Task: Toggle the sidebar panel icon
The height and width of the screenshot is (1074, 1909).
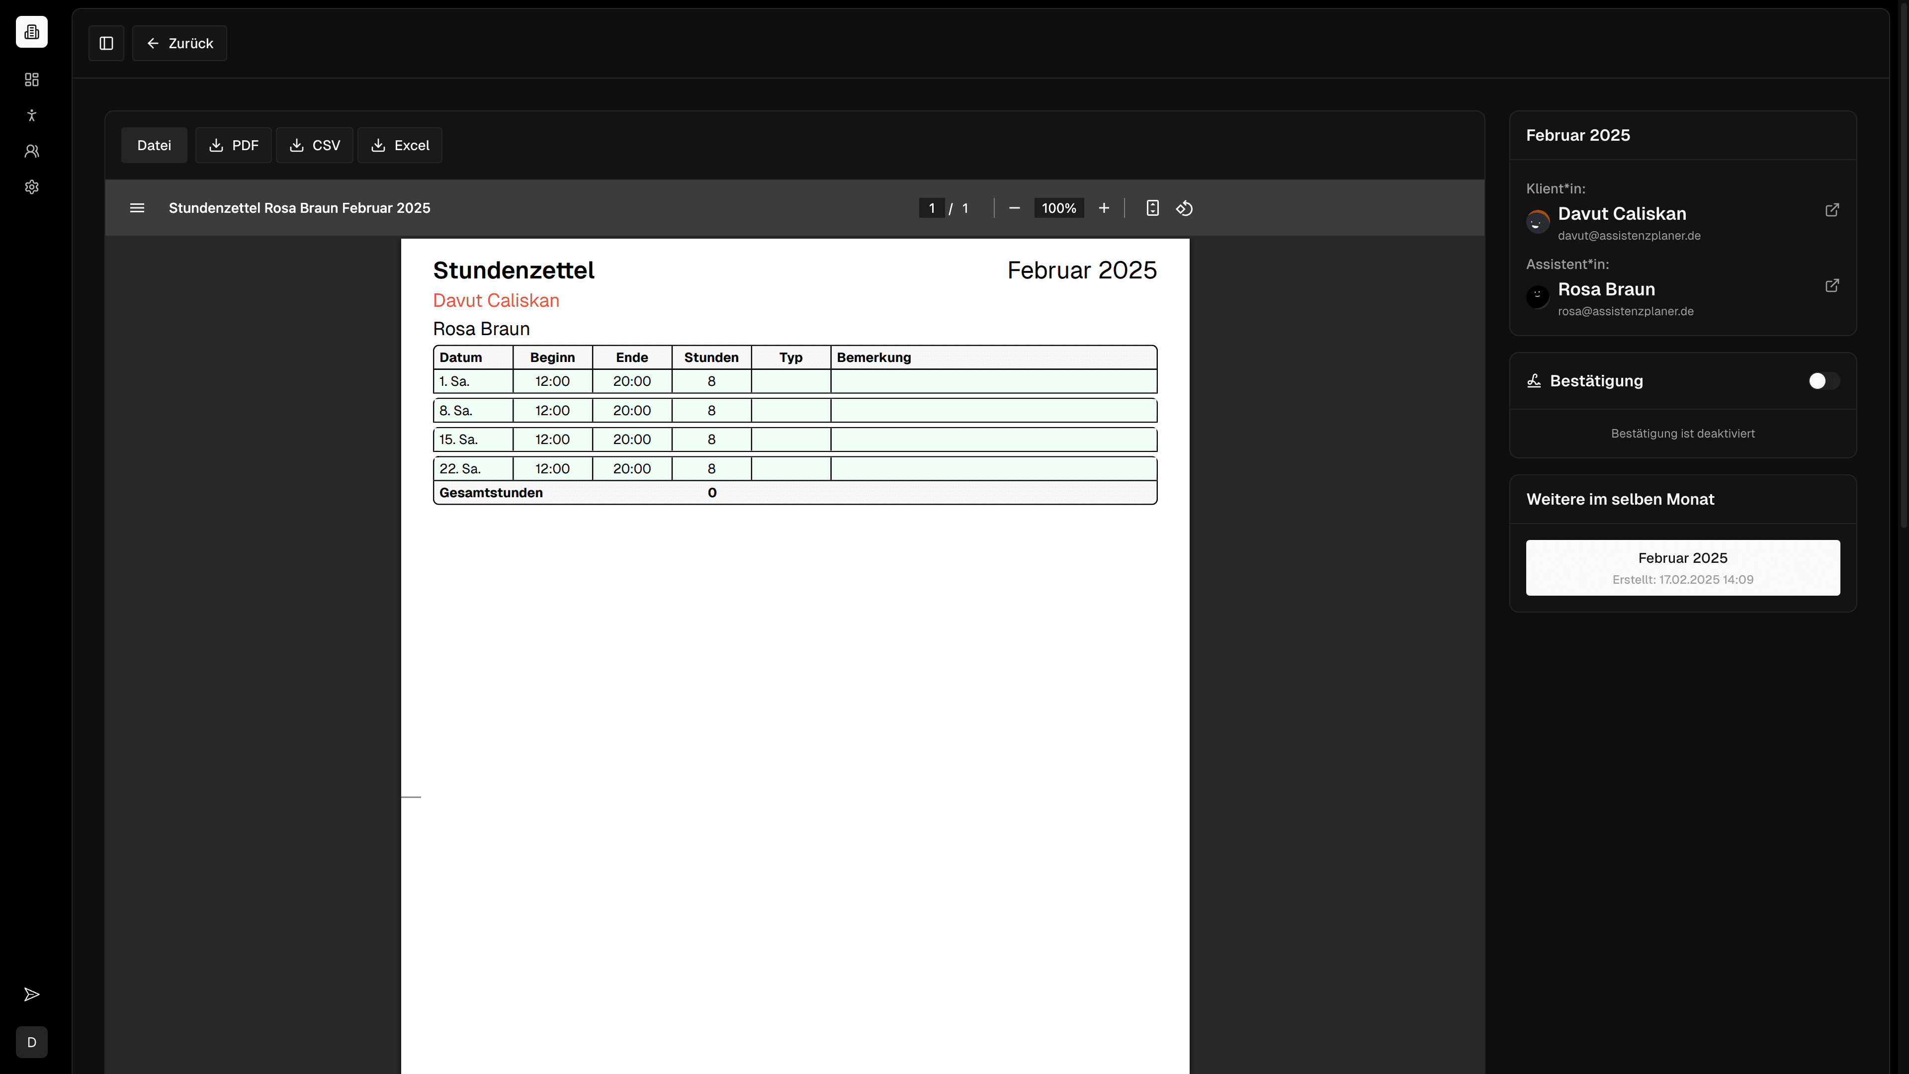Action: [x=106, y=43]
